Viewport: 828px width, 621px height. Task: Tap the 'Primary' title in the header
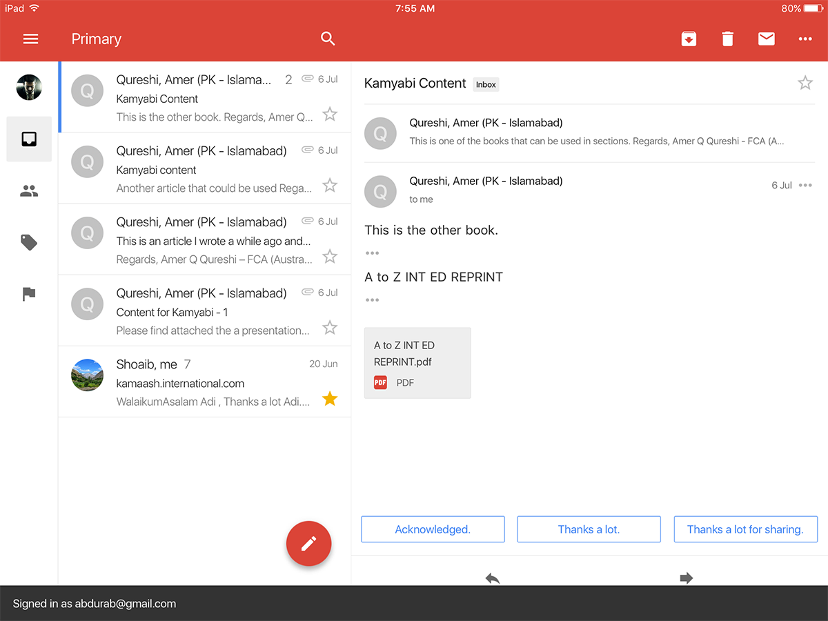click(x=97, y=39)
